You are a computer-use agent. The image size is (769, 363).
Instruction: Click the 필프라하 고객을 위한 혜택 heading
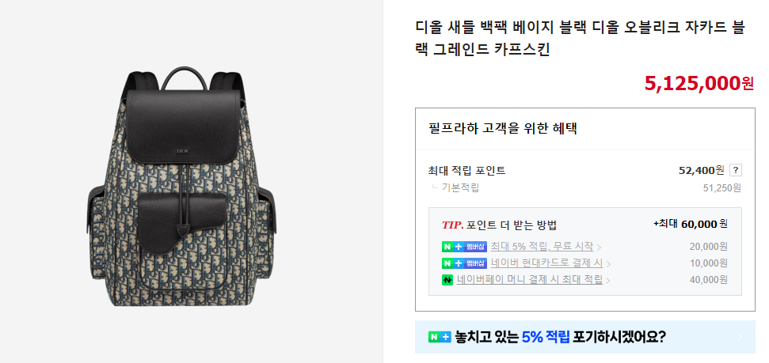pos(503,129)
